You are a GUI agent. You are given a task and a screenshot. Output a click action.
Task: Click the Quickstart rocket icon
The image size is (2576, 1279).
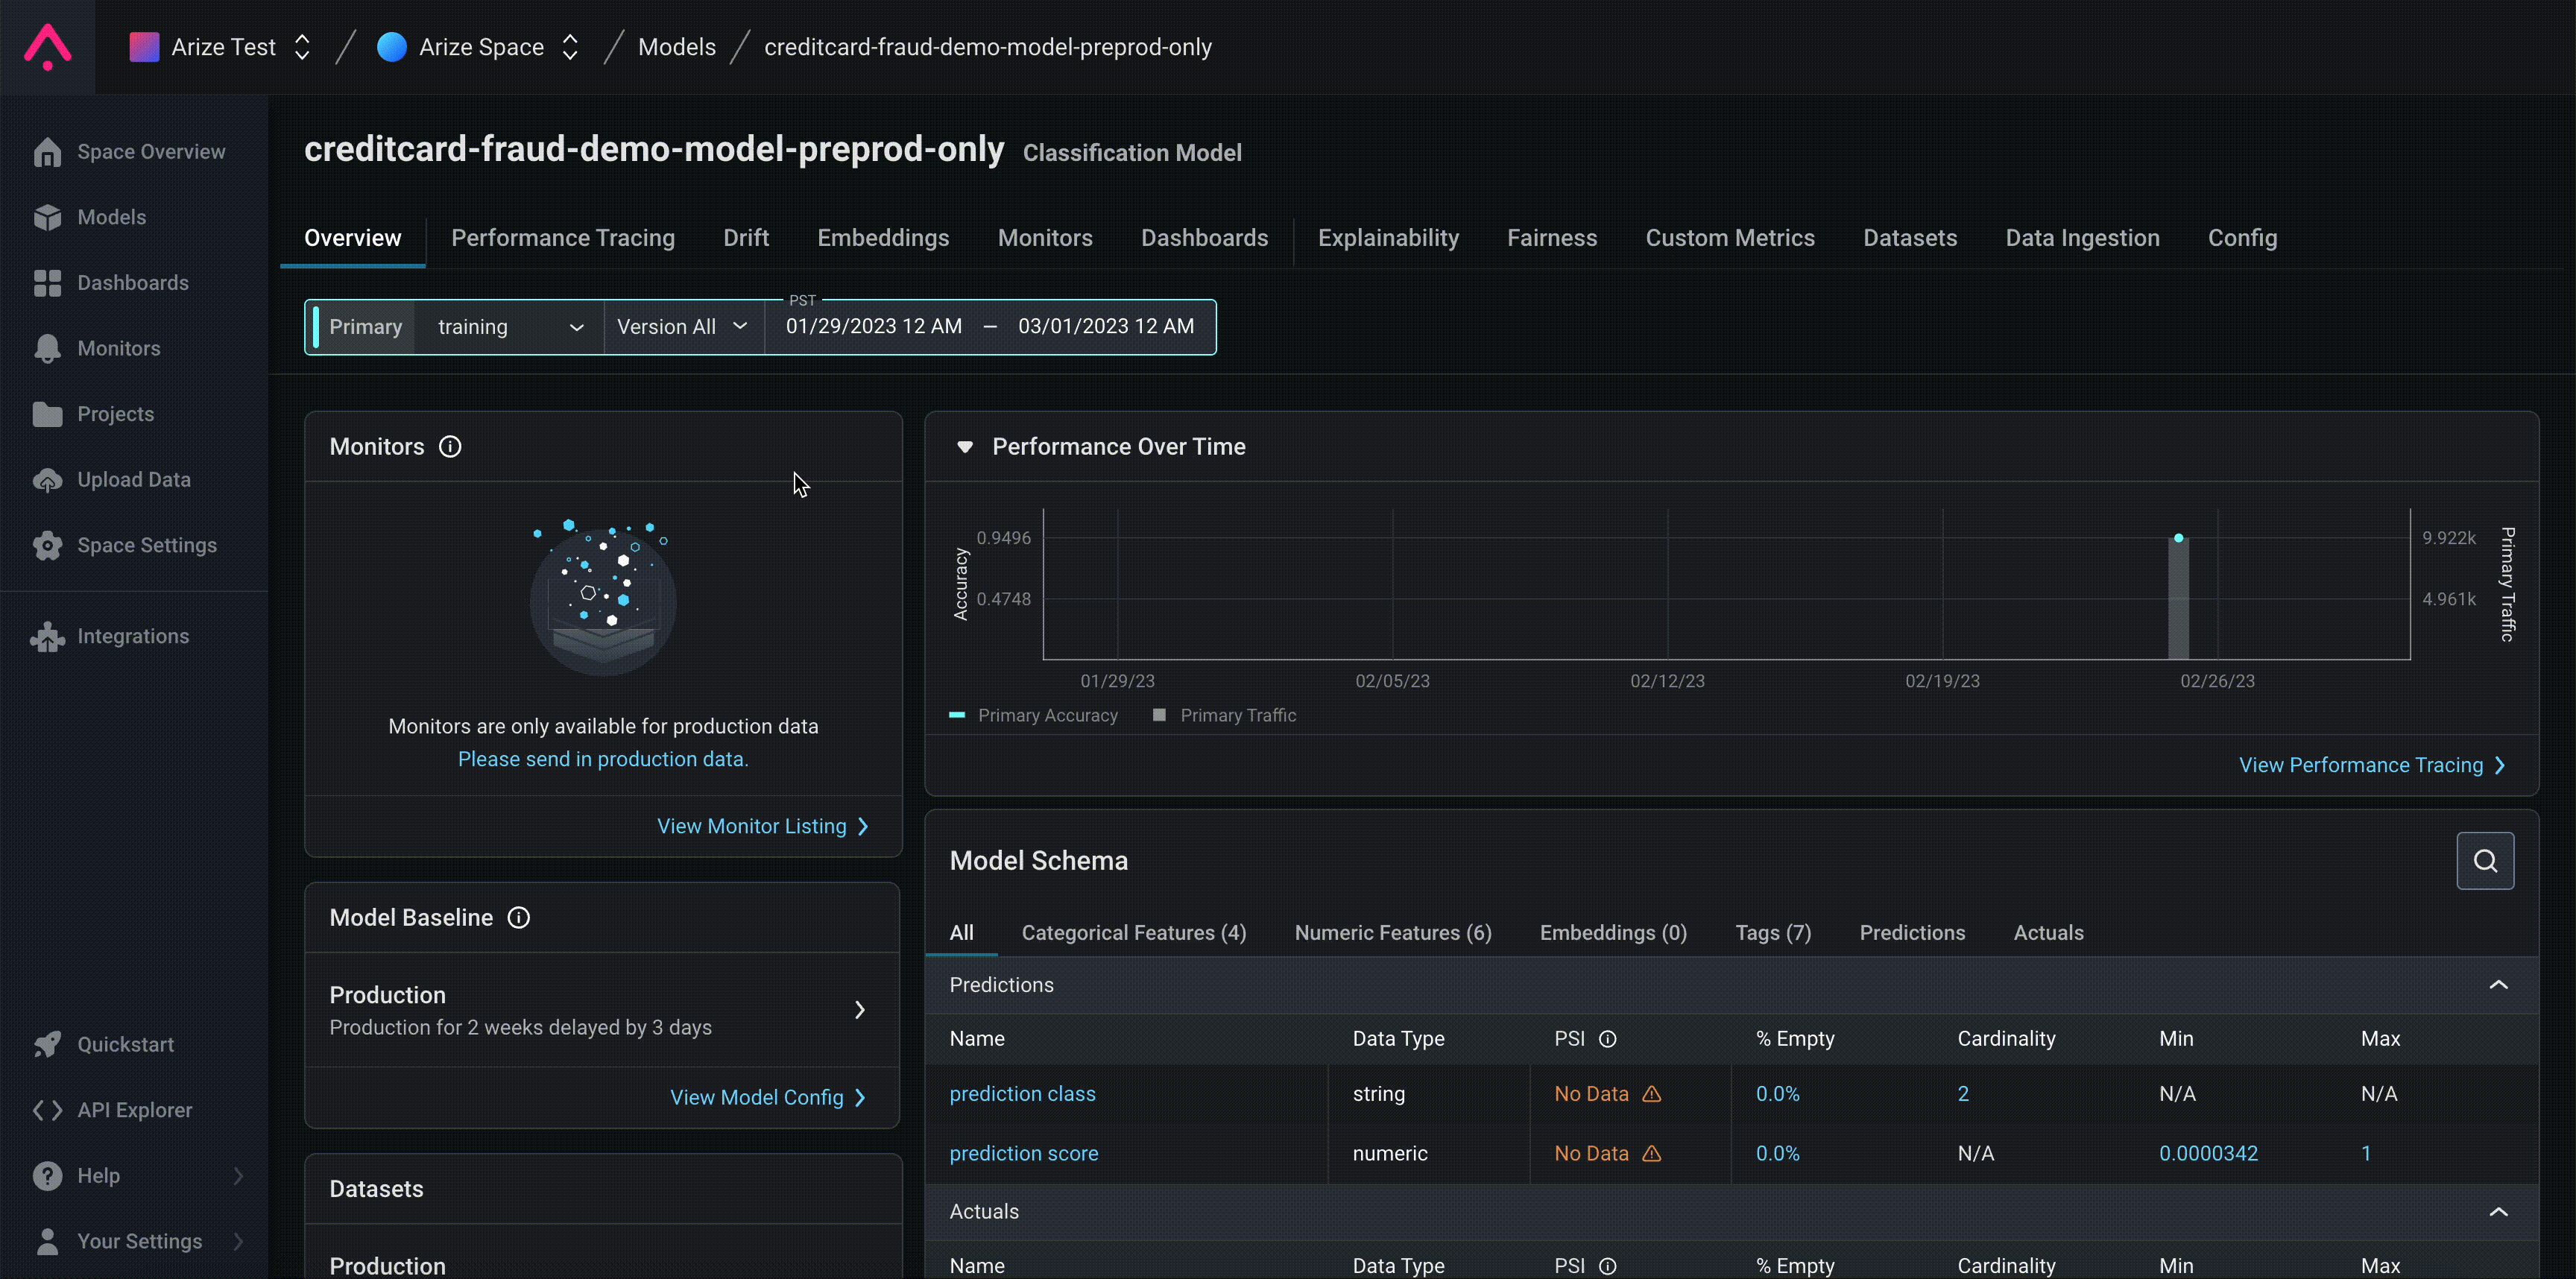click(47, 1045)
